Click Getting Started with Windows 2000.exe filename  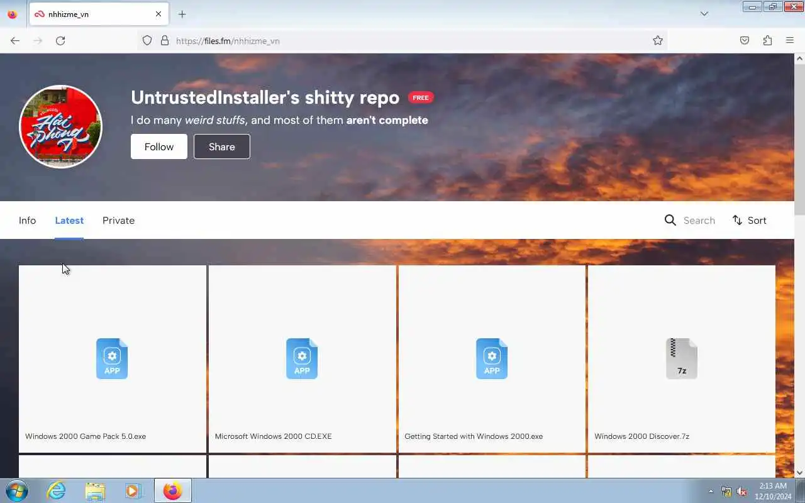tap(474, 436)
